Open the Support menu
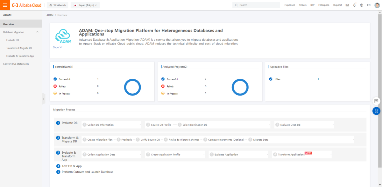Image resolution: width=382 pixels, height=187 pixels. (337, 5)
